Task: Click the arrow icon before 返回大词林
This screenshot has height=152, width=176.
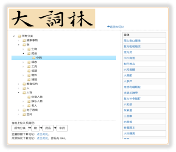Action: (x=108, y=27)
